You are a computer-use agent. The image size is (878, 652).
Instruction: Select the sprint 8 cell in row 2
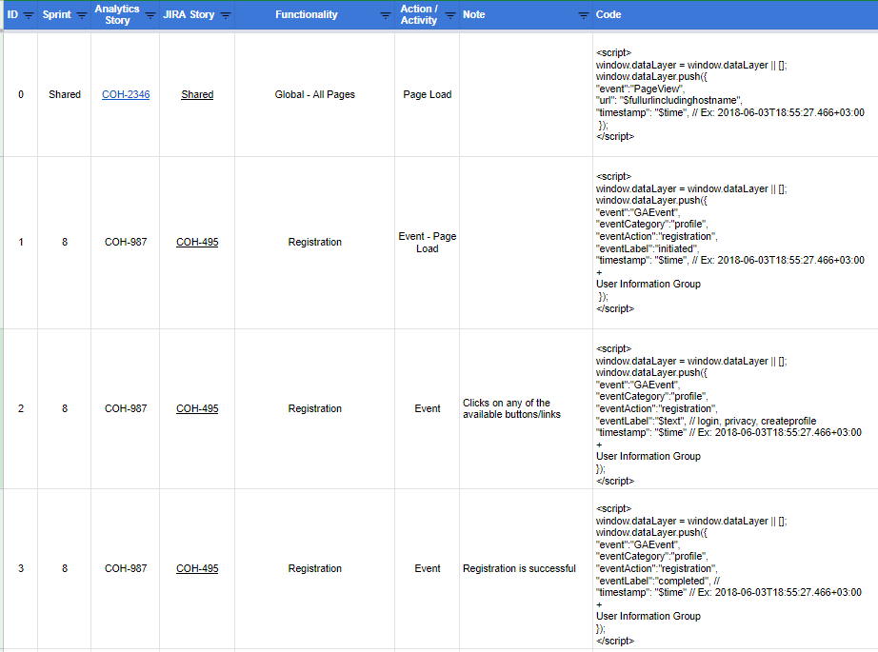[65, 408]
